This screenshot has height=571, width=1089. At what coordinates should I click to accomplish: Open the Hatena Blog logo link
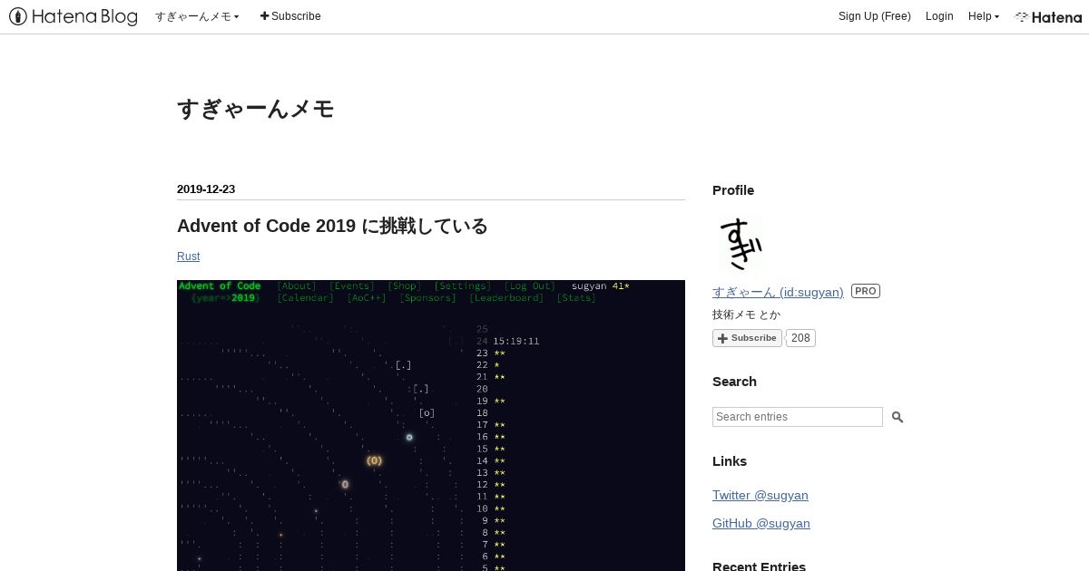pos(74,16)
